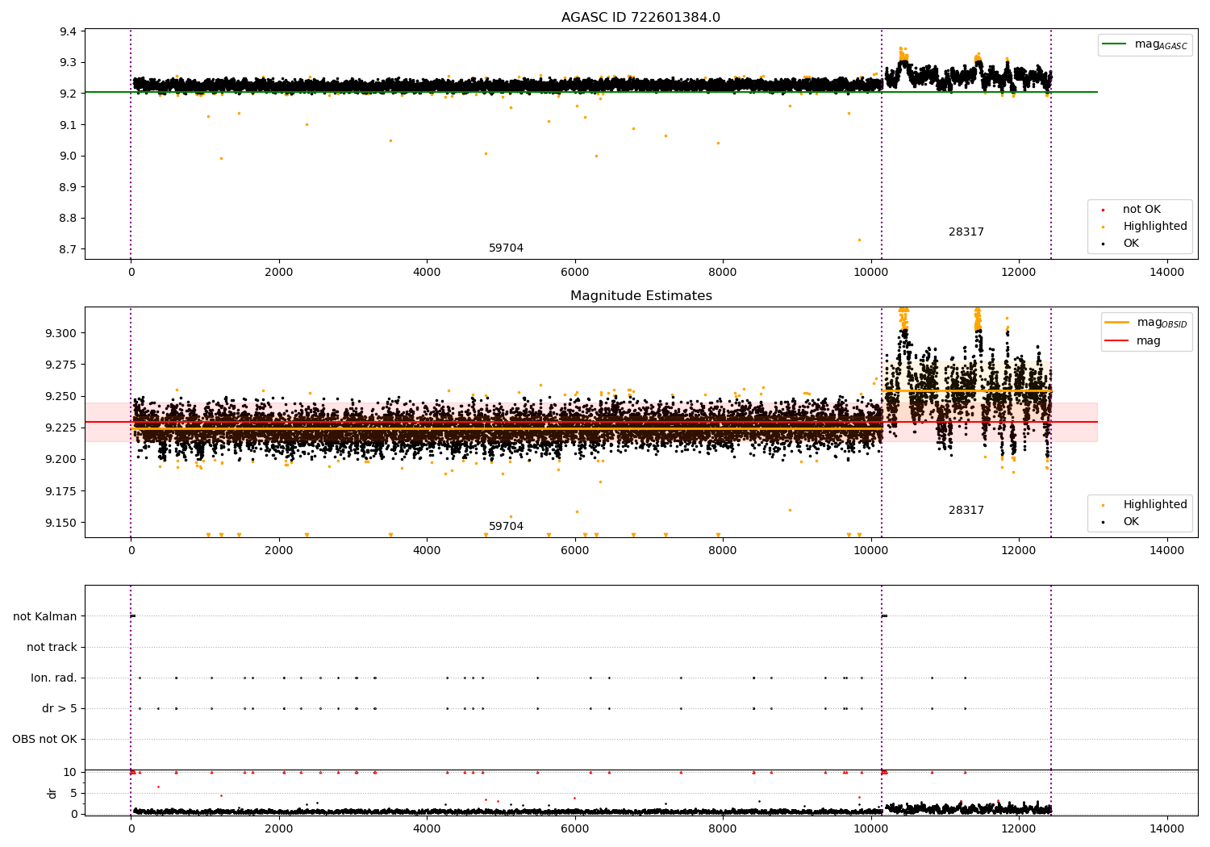The width and height of the screenshot is (1210, 847).
Task: Click the 'not Kalman' row label
Action: (x=45, y=616)
